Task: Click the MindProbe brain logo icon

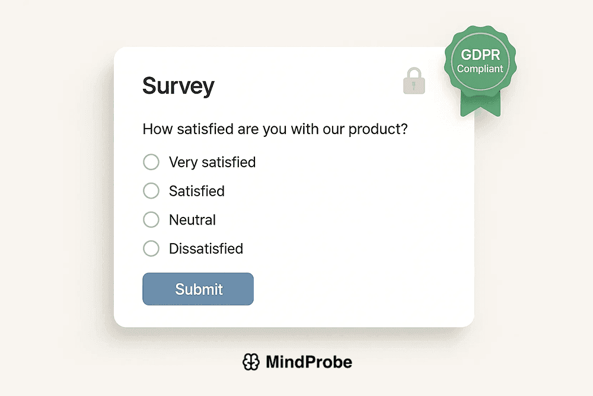Action: click(x=251, y=362)
